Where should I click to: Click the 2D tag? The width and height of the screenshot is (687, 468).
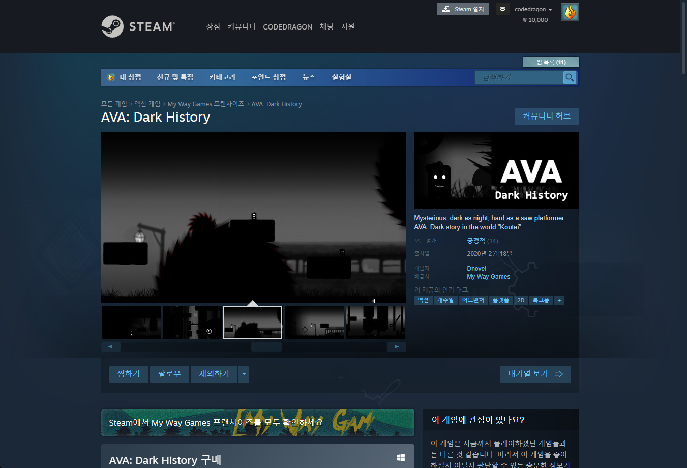pos(521,300)
